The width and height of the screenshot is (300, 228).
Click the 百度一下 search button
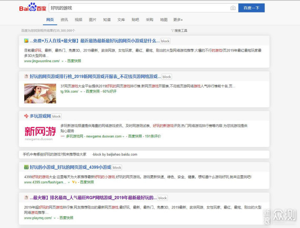(251, 8)
